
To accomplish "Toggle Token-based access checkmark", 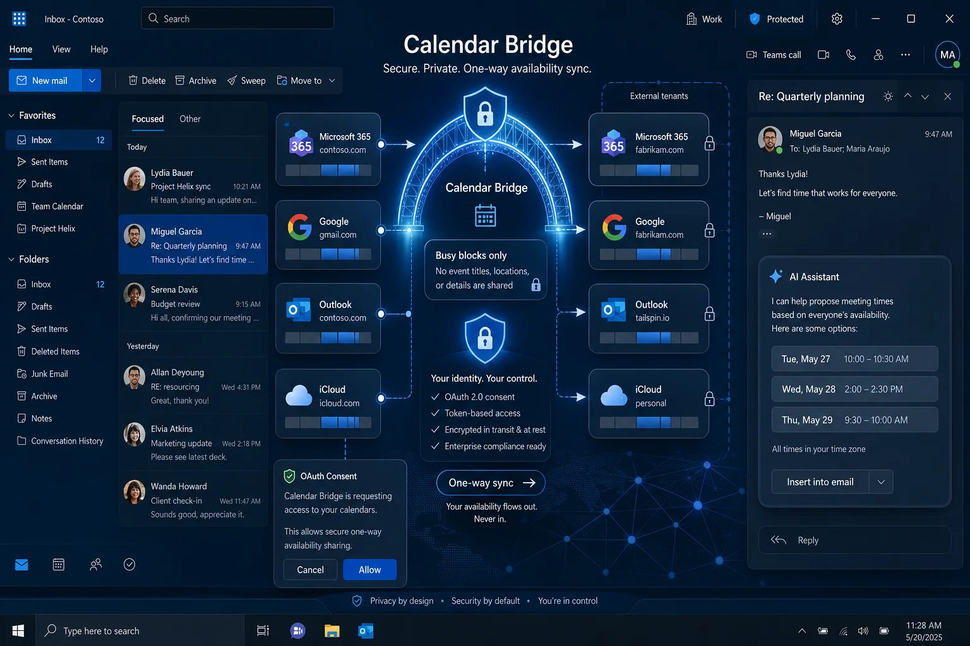I will 435,413.
